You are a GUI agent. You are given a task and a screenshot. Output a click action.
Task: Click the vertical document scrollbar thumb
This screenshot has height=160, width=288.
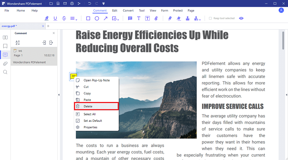(283, 40)
